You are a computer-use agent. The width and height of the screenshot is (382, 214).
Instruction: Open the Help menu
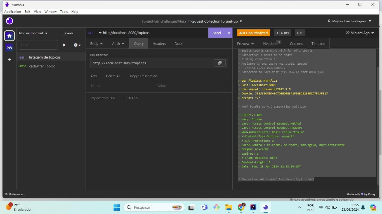75,12
